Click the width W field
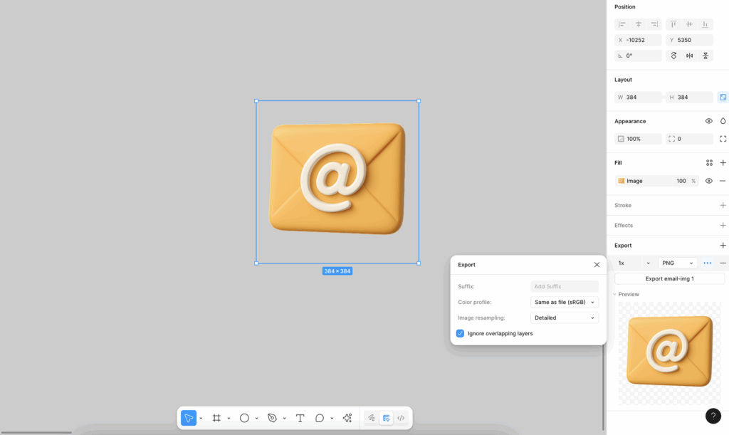This screenshot has width=729, height=435. pyautogui.click(x=639, y=97)
